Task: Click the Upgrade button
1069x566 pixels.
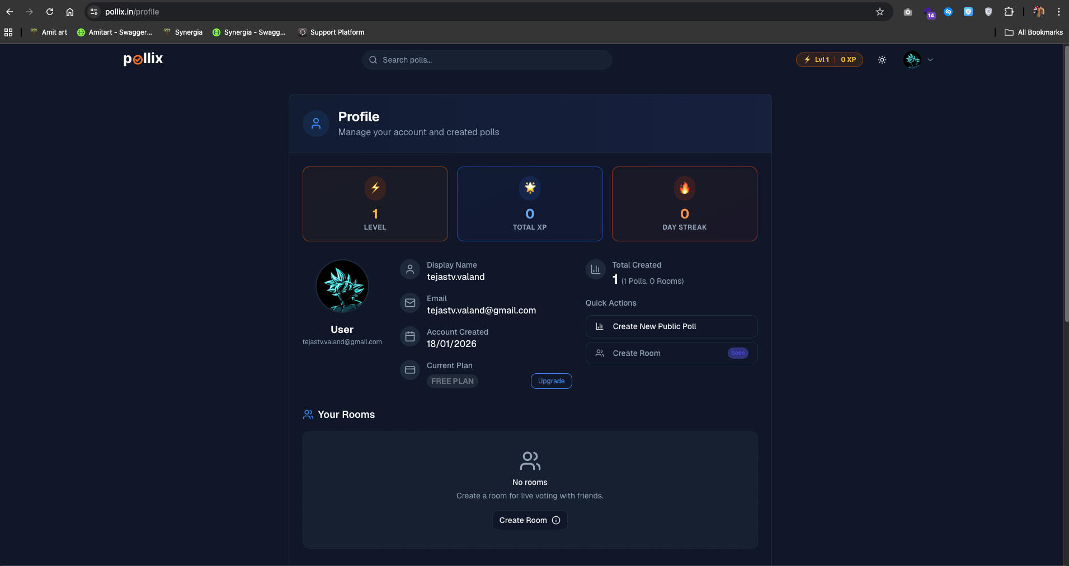Action: 551,380
